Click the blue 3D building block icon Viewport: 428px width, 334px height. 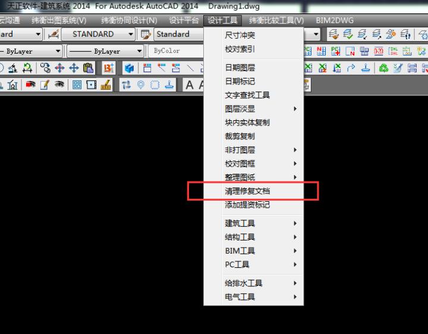129,68
